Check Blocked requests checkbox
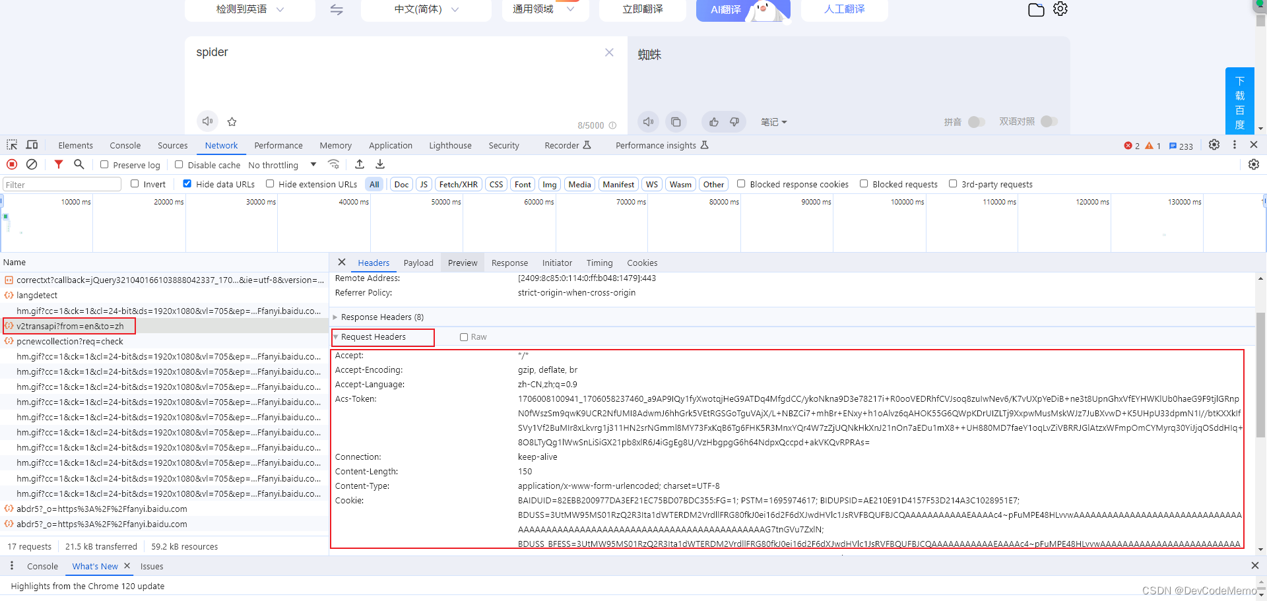This screenshot has width=1267, height=601. (864, 184)
